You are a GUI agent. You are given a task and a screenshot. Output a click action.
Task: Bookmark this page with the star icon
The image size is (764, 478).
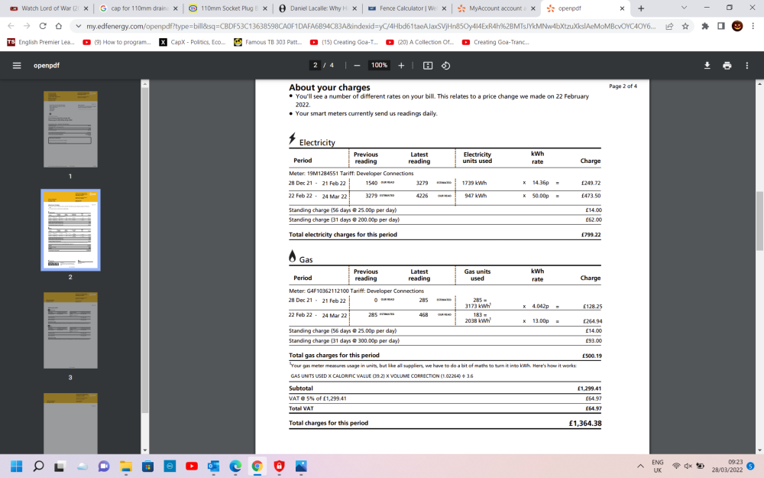685,26
